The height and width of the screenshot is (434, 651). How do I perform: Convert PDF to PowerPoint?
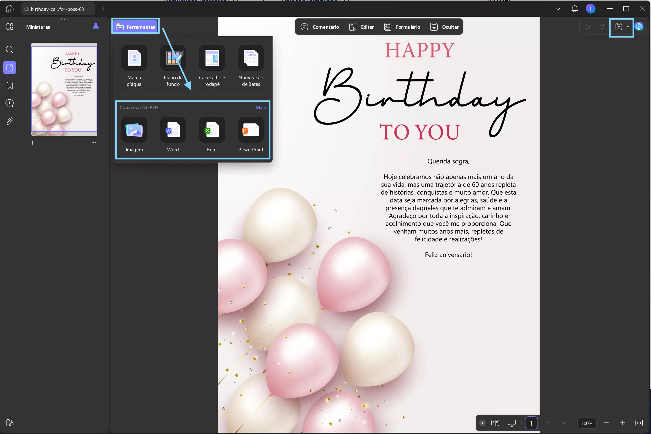(251, 135)
